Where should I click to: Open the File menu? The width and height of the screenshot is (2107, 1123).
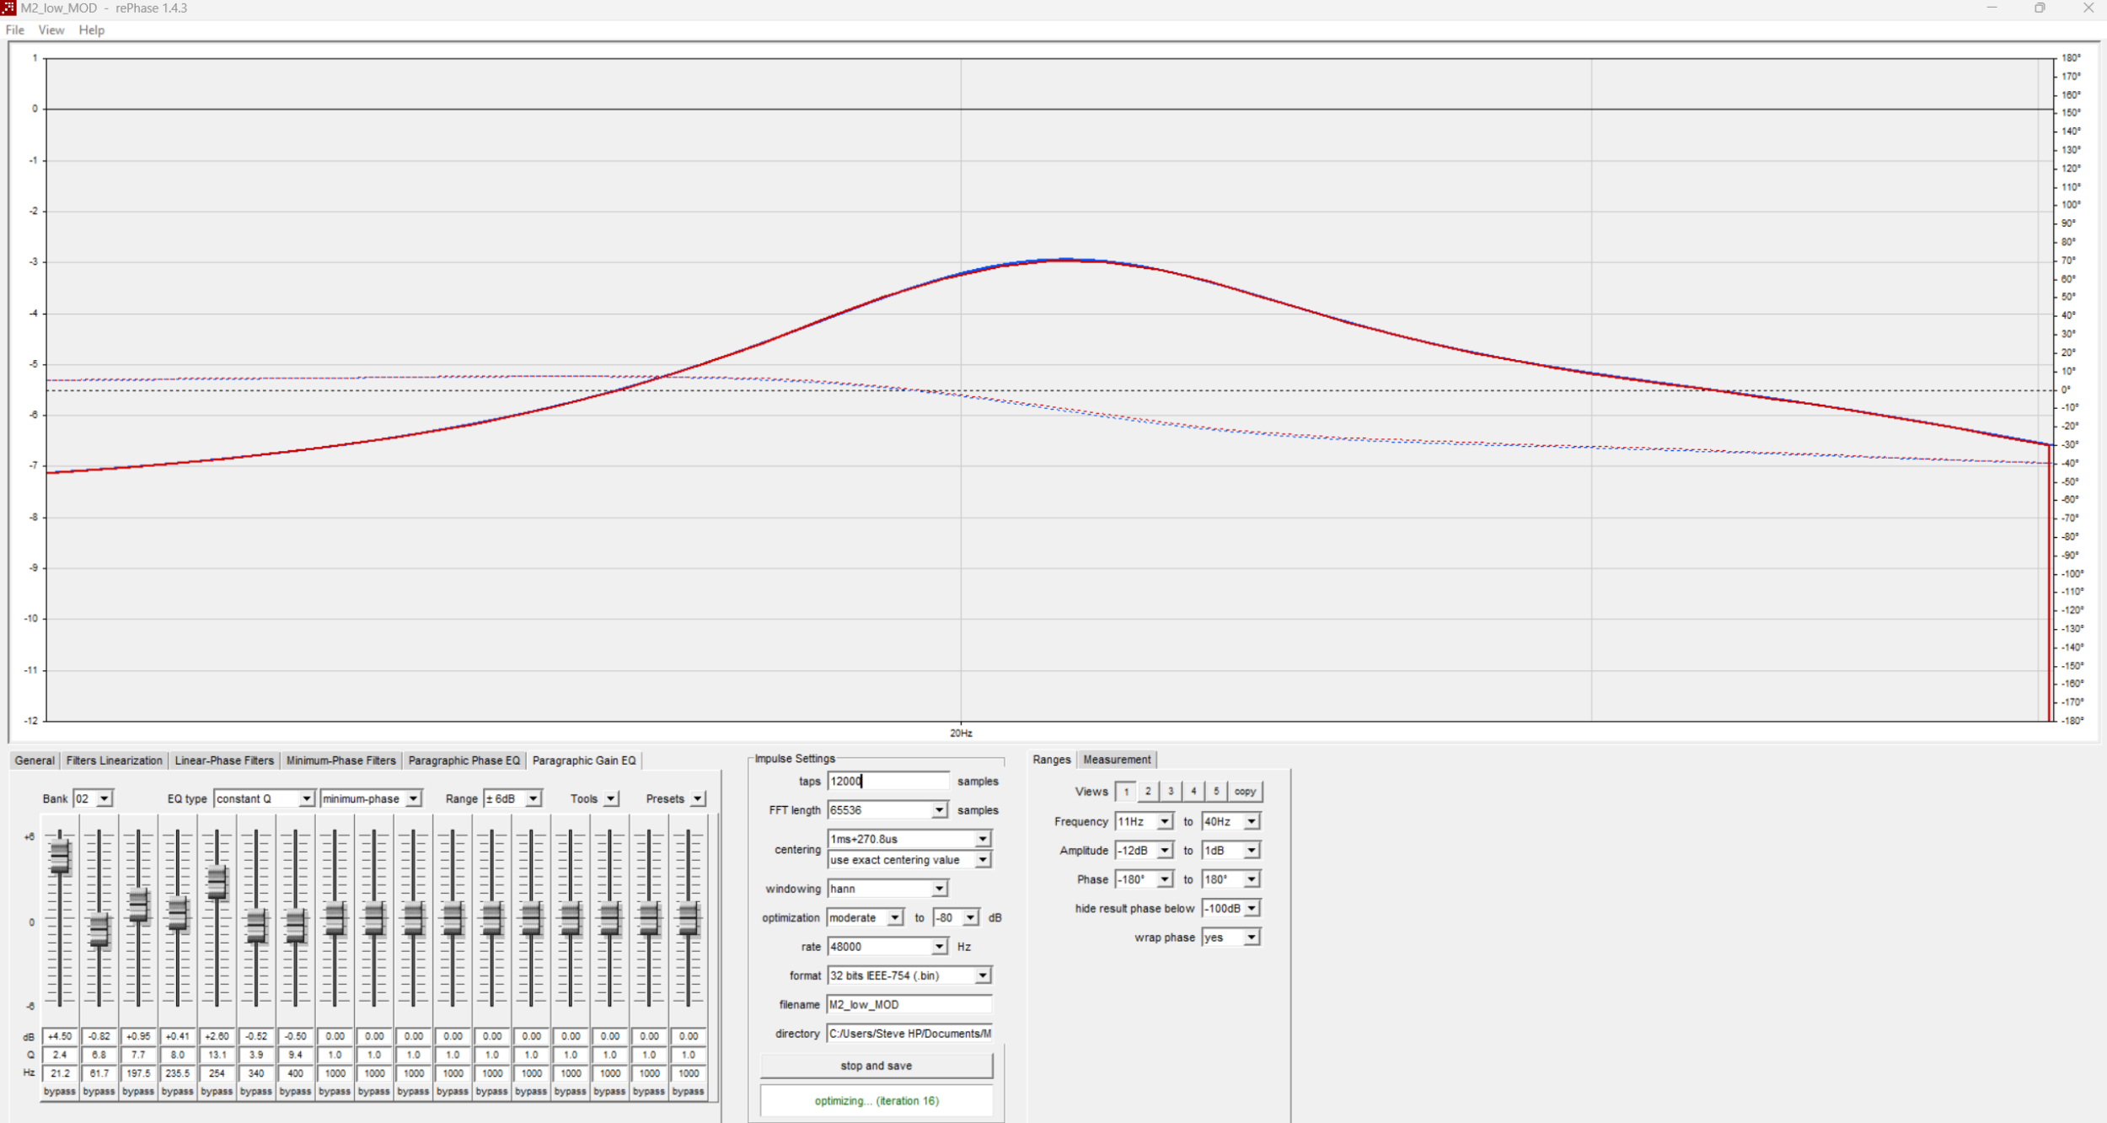(x=15, y=30)
